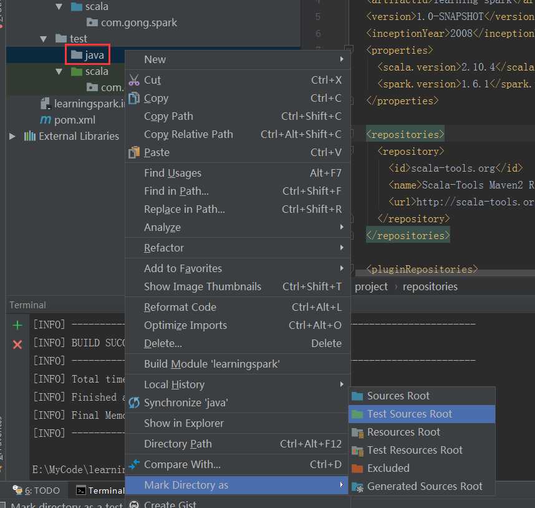Select com.gong.spark package in tree
This screenshot has height=508, width=535.
pos(132,22)
